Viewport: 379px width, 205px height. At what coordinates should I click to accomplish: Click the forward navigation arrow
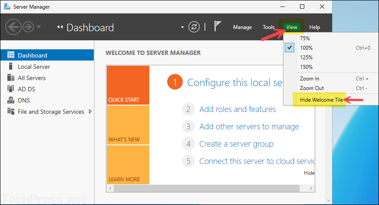(28, 27)
